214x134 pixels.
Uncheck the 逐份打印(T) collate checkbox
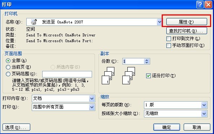pos(148,76)
